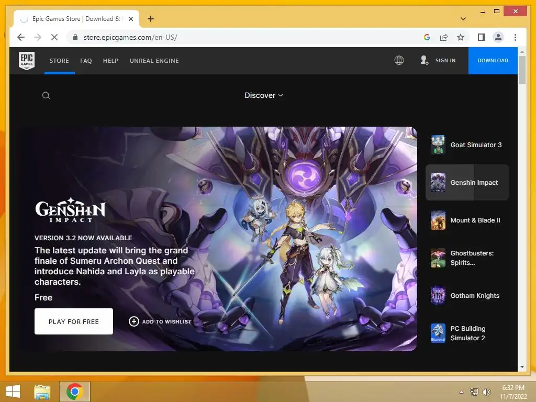Image resolution: width=536 pixels, height=402 pixels.
Task: Close the Epic Games Store tab
Action: click(x=130, y=19)
